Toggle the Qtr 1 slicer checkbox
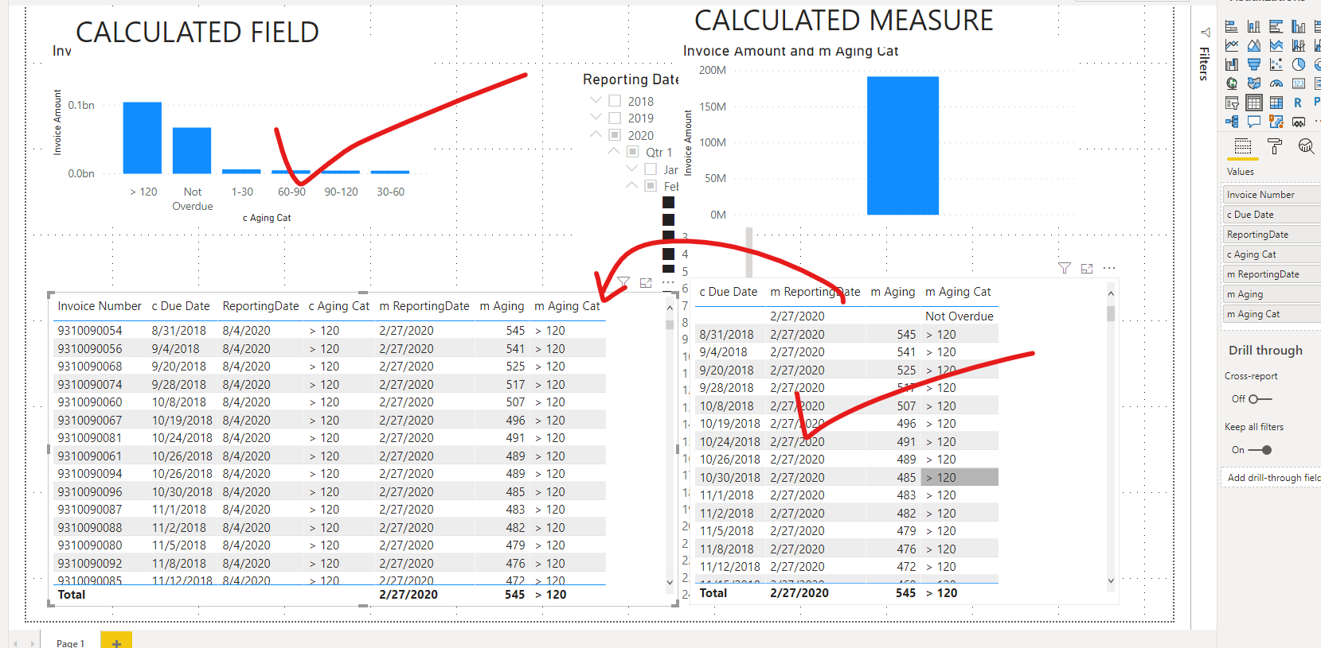Viewport: 1321px width, 648px height. (633, 152)
